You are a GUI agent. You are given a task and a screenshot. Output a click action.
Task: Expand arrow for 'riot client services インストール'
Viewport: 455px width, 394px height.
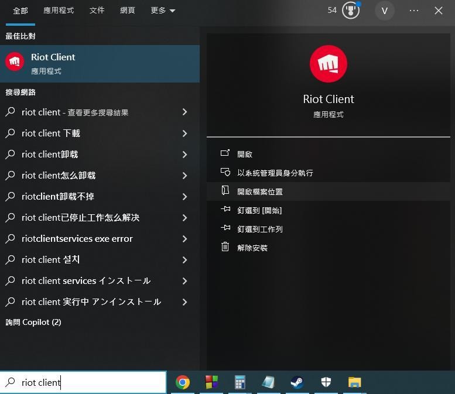pyautogui.click(x=185, y=281)
